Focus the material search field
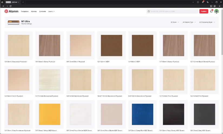 pos(173,11)
